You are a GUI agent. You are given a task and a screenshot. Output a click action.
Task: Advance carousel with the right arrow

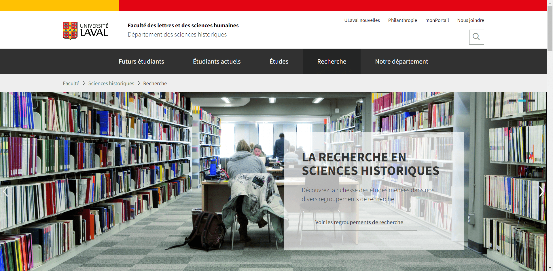(x=541, y=191)
